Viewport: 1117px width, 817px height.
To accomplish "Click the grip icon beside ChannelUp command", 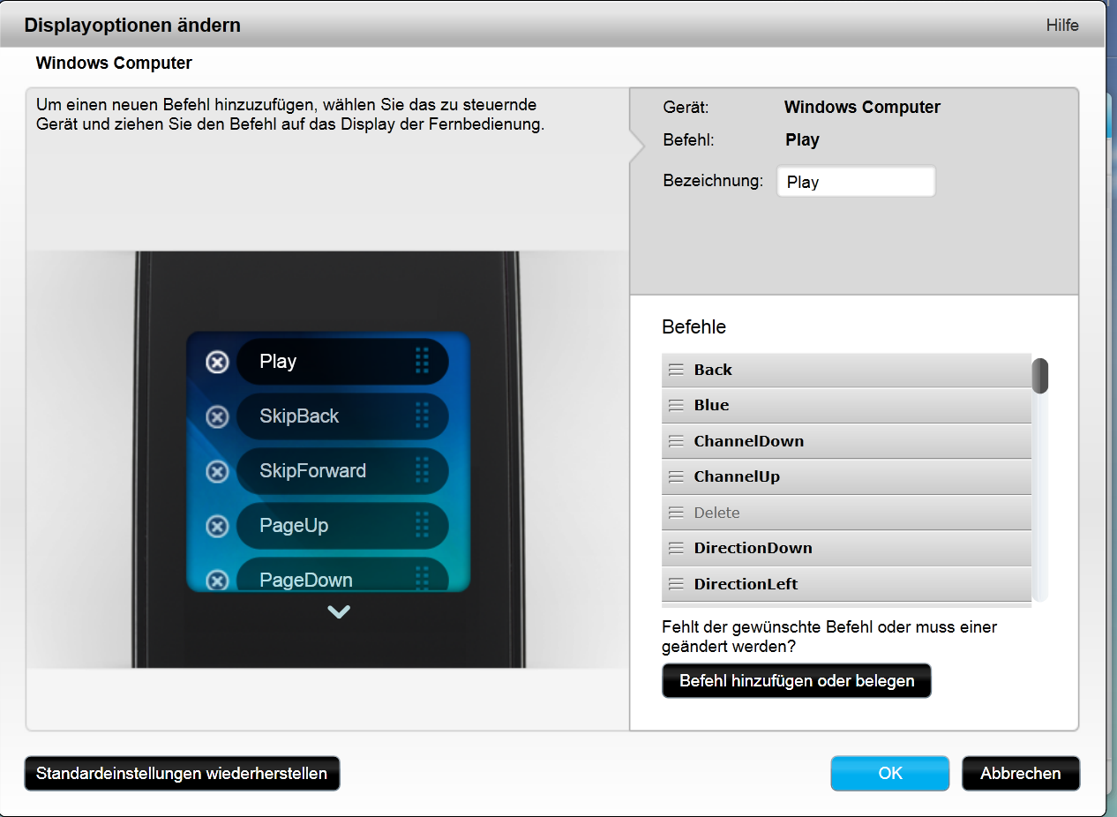I will pyautogui.click(x=676, y=477).
